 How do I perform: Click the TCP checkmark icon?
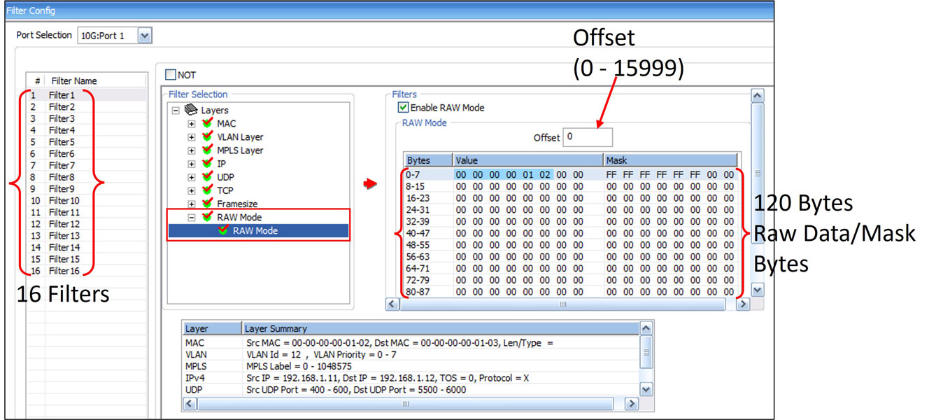207,190
